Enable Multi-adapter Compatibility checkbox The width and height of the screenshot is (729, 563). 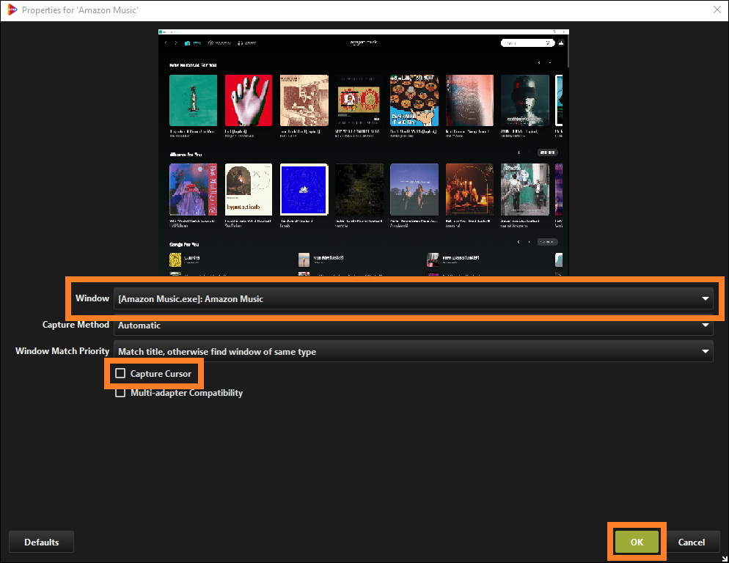point(120,393)
